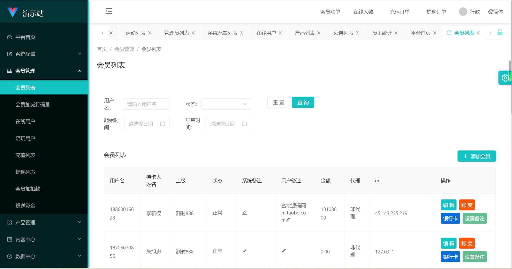Focus the 用户名 input field
The height and width of the screenshot is (269, 512).
click(146, 104)
